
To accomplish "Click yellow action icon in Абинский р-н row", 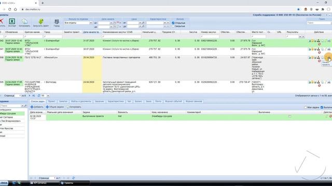I will click(312, 57).
